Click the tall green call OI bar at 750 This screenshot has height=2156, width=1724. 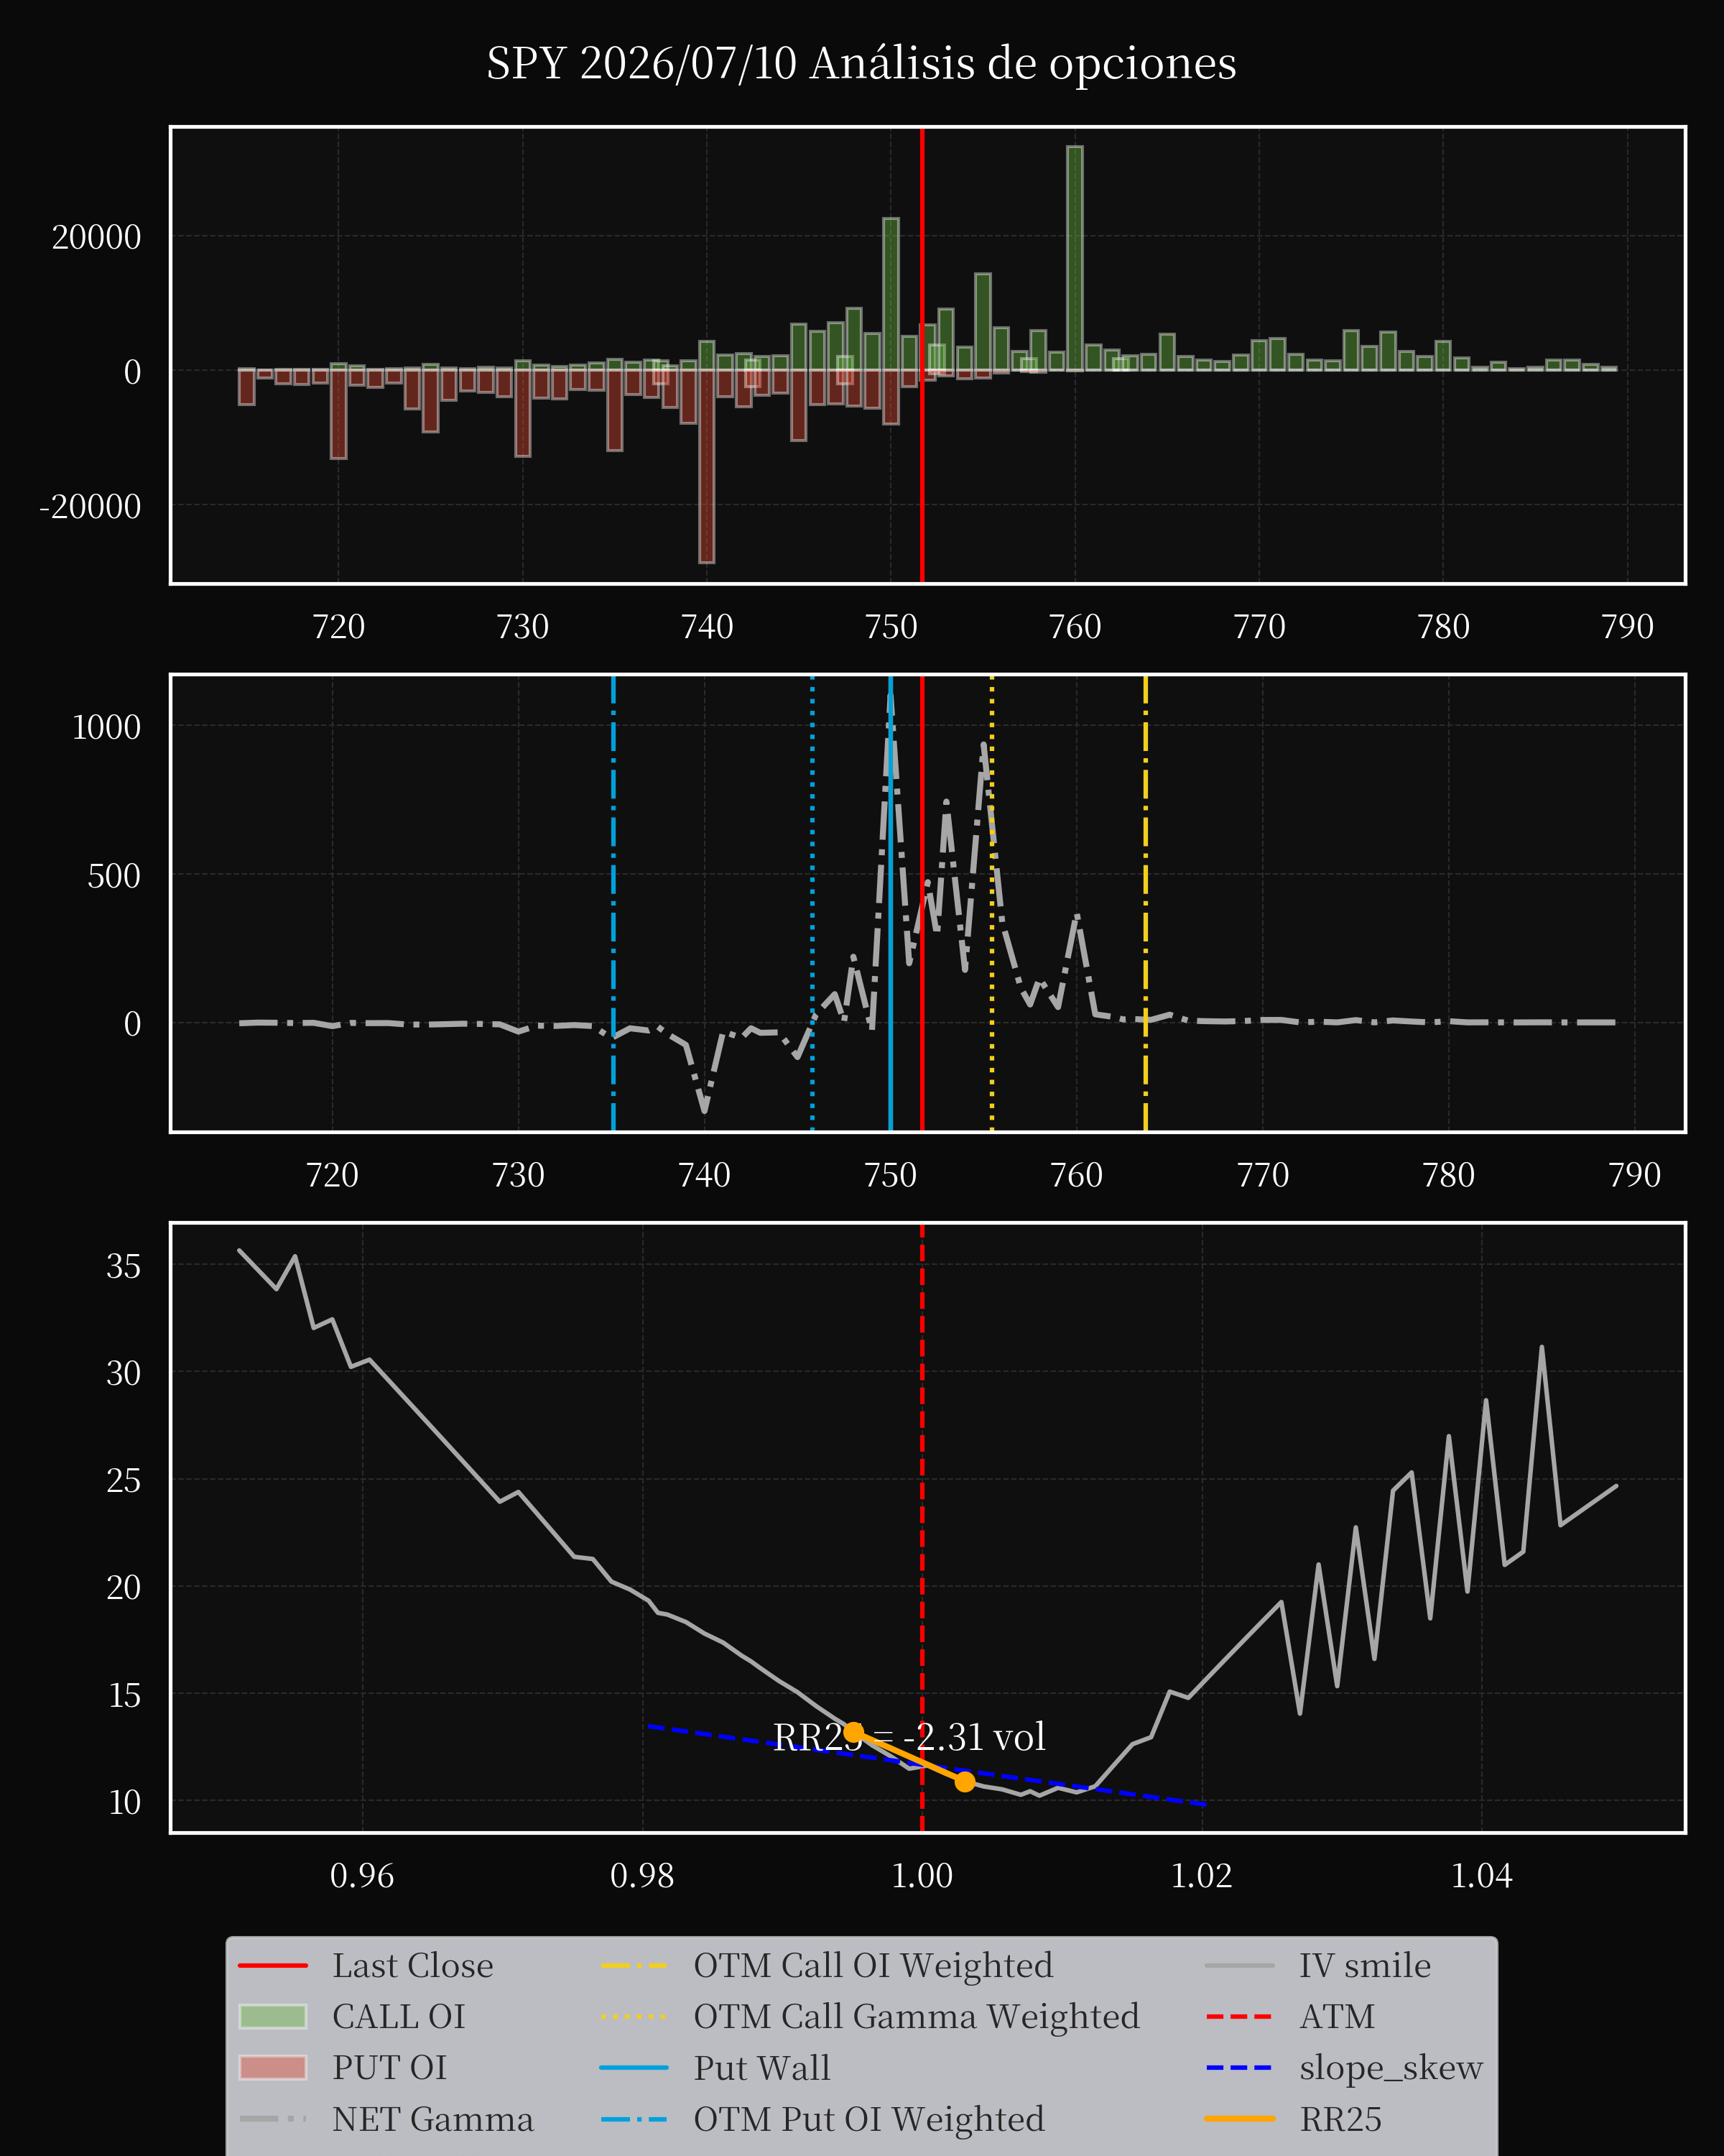coord(891,295)
